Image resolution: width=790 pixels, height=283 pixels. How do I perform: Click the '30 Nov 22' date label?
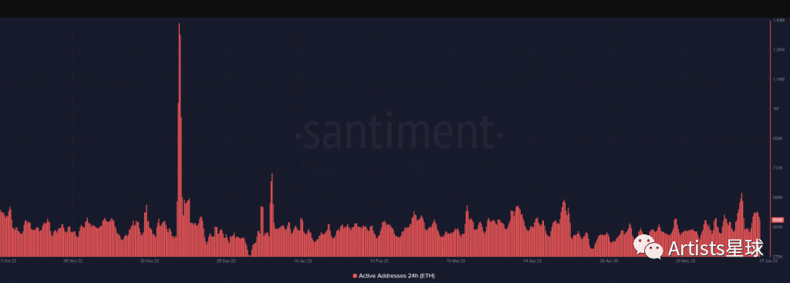(x=150, y=261)
